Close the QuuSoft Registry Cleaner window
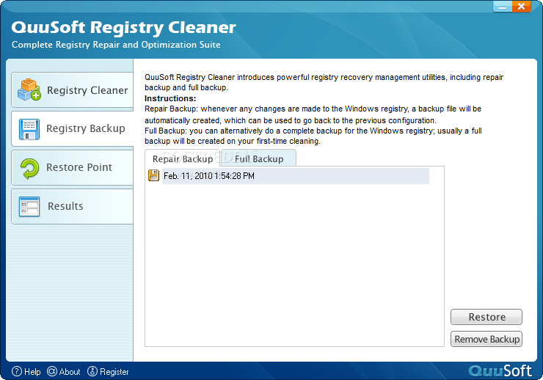 521,7
